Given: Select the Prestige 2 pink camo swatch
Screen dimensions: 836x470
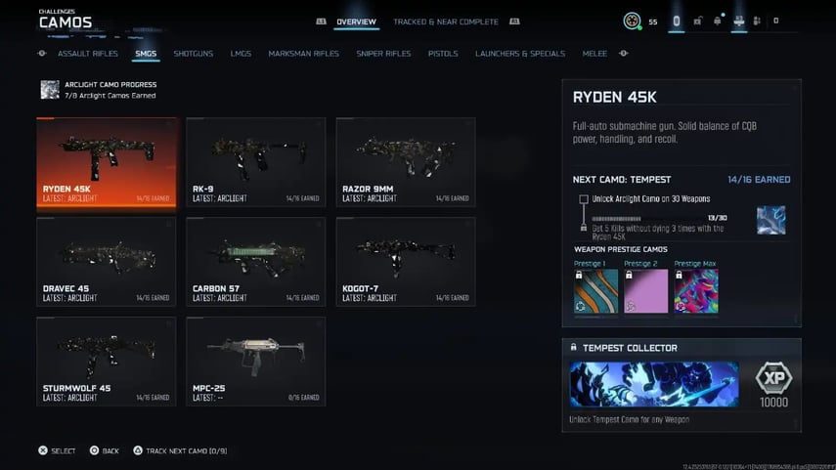Looking at the screenshot, I should point(645,291).
